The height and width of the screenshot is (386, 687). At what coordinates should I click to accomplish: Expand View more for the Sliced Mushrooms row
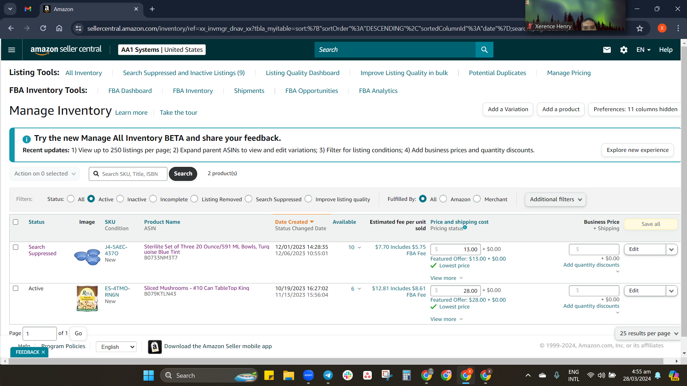[x=447, y=319]
